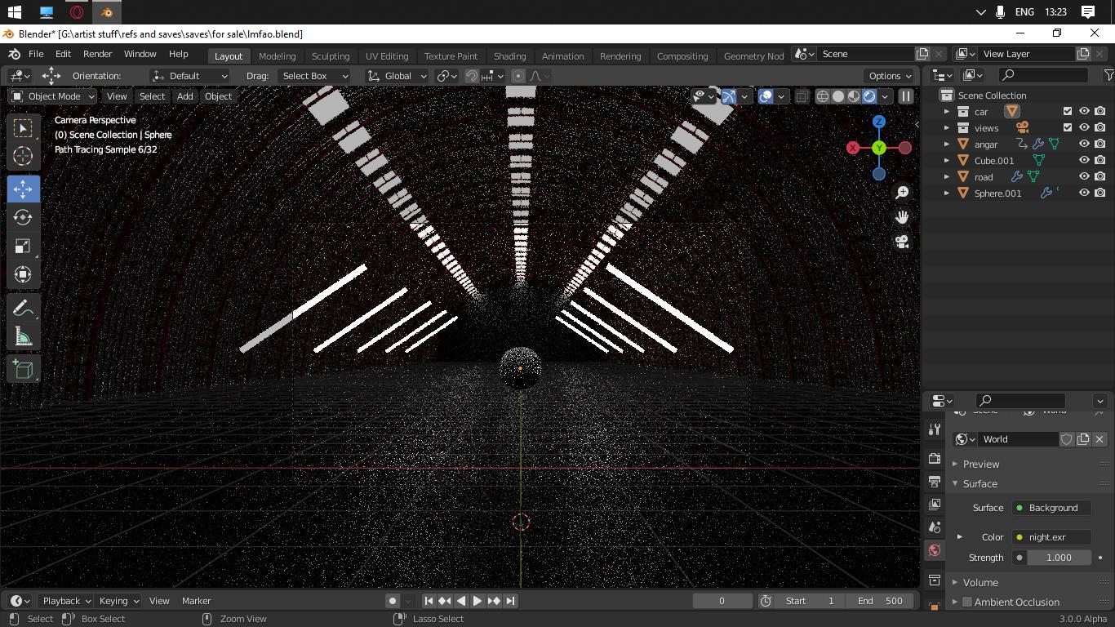Image resolution: width=1115 pixels, height=627 pixels.
Task: Switch to the Modeling workspace tab
Action: [277, 56]
